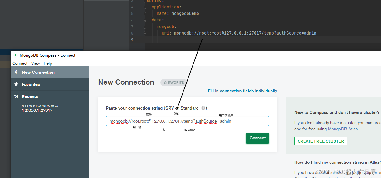Minimize the MongoDB Compass window
The image size is (381, 178).
pyautogui.click(x=369, y=55)
